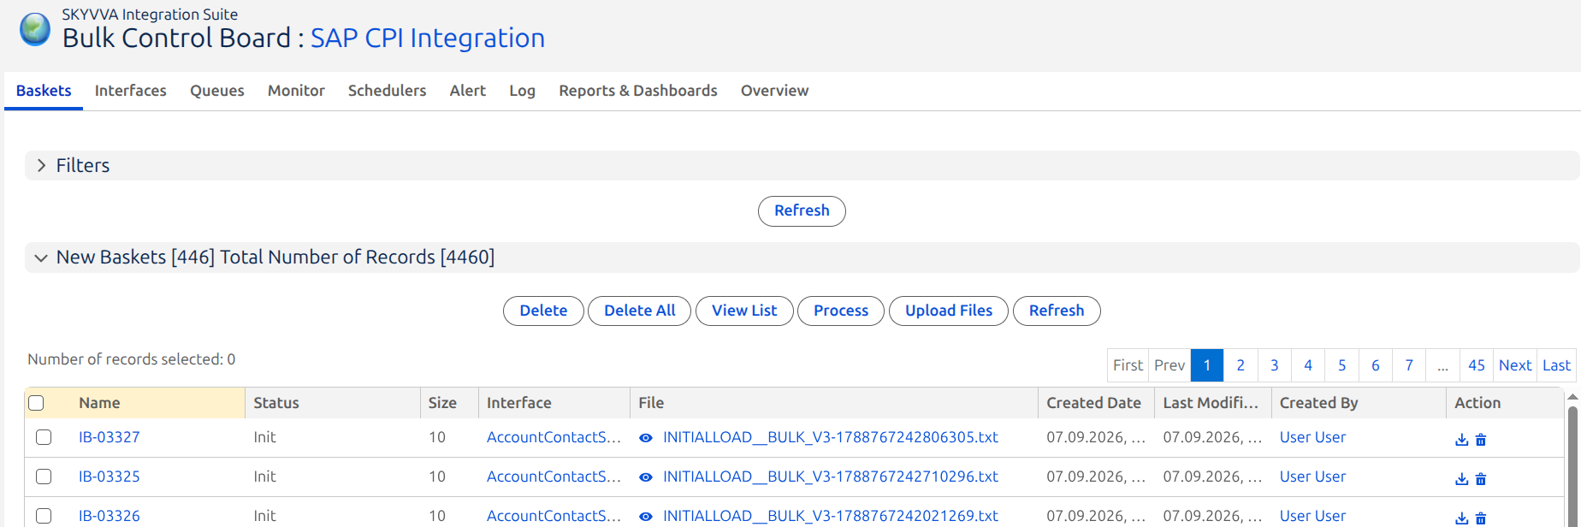Screen dimensions: 1581x527
Task: Download file for basket IB-03325
Action: click(x=1461, y=478)
